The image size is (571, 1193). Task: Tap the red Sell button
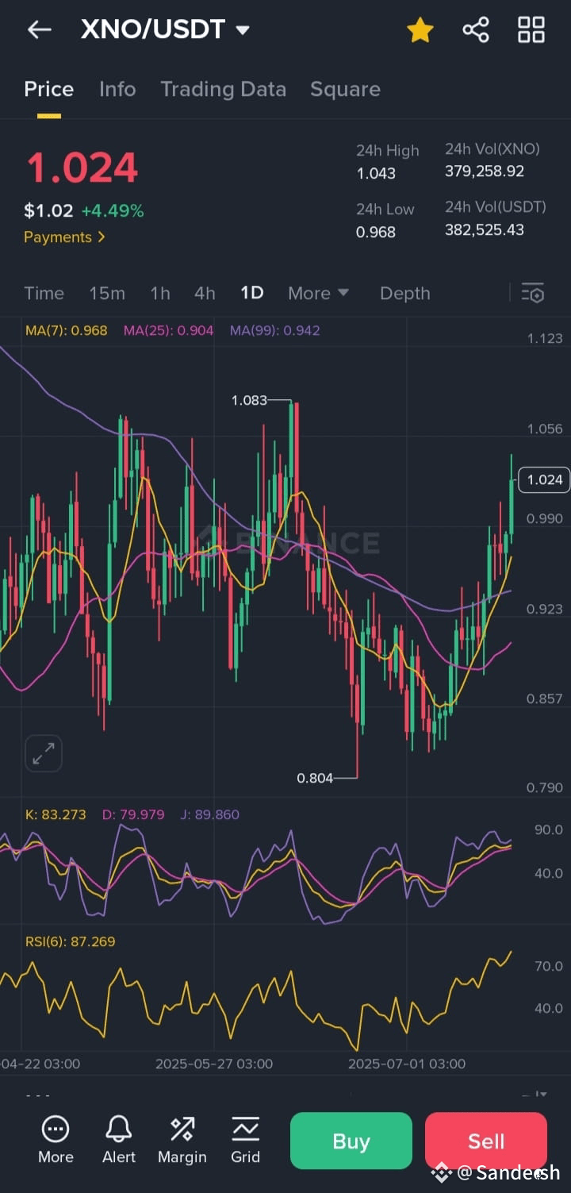coord(486,1141)
